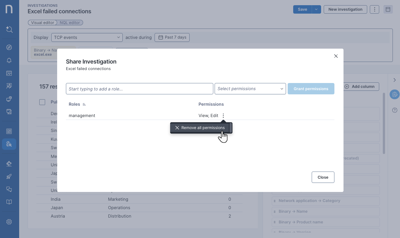The width and height of the screenshot is (400, 238).
Task: Select the header checkbox in results table
Action: (x=42, y=102)
